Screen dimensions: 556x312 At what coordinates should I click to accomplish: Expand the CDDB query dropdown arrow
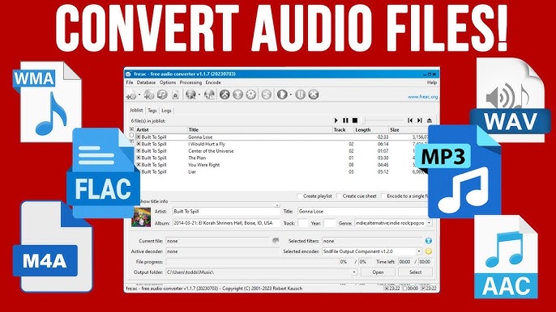pos(199,95)
